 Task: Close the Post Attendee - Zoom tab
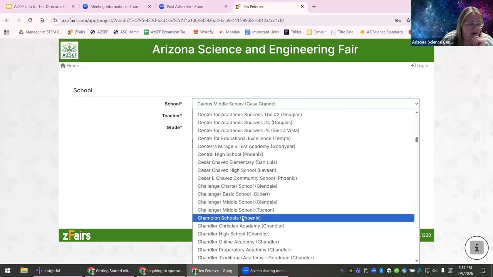tap(226, 7)
